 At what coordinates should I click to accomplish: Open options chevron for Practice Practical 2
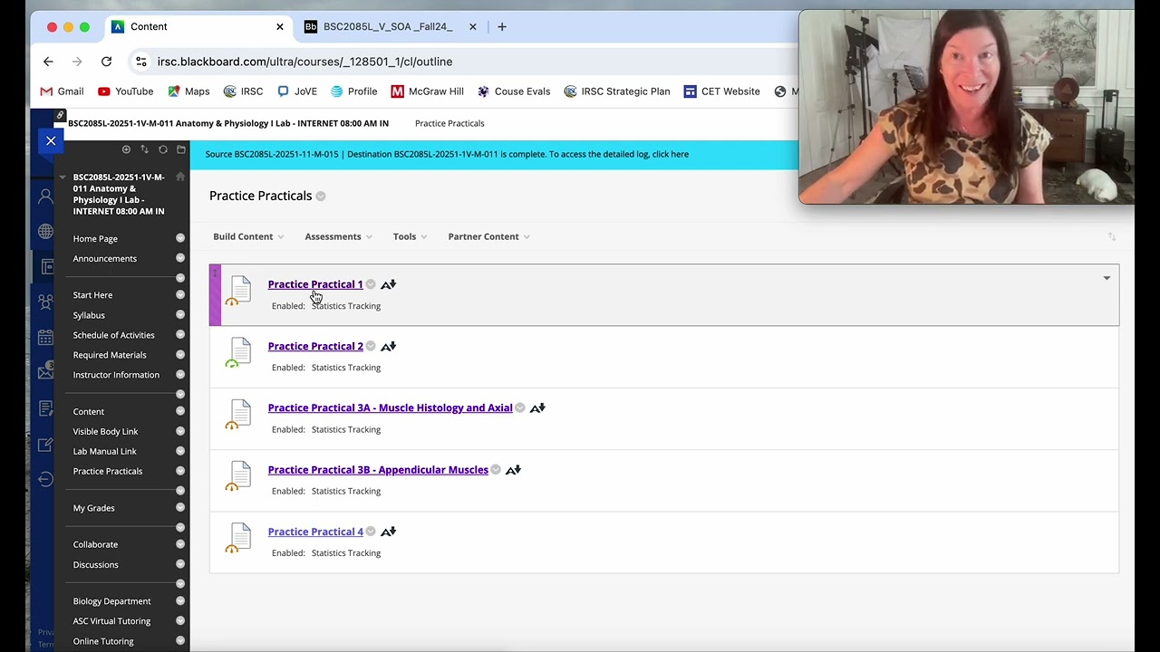371,346
